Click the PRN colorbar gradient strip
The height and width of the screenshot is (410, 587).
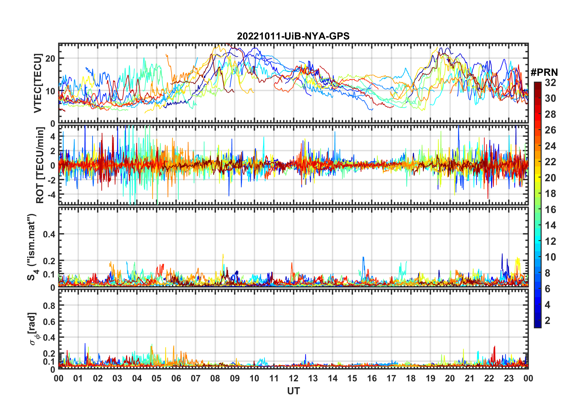(x=538, y=205)
